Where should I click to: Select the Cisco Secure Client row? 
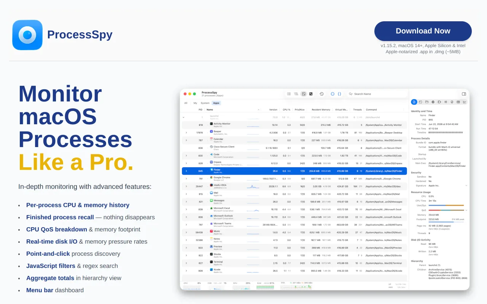(294, 148)
